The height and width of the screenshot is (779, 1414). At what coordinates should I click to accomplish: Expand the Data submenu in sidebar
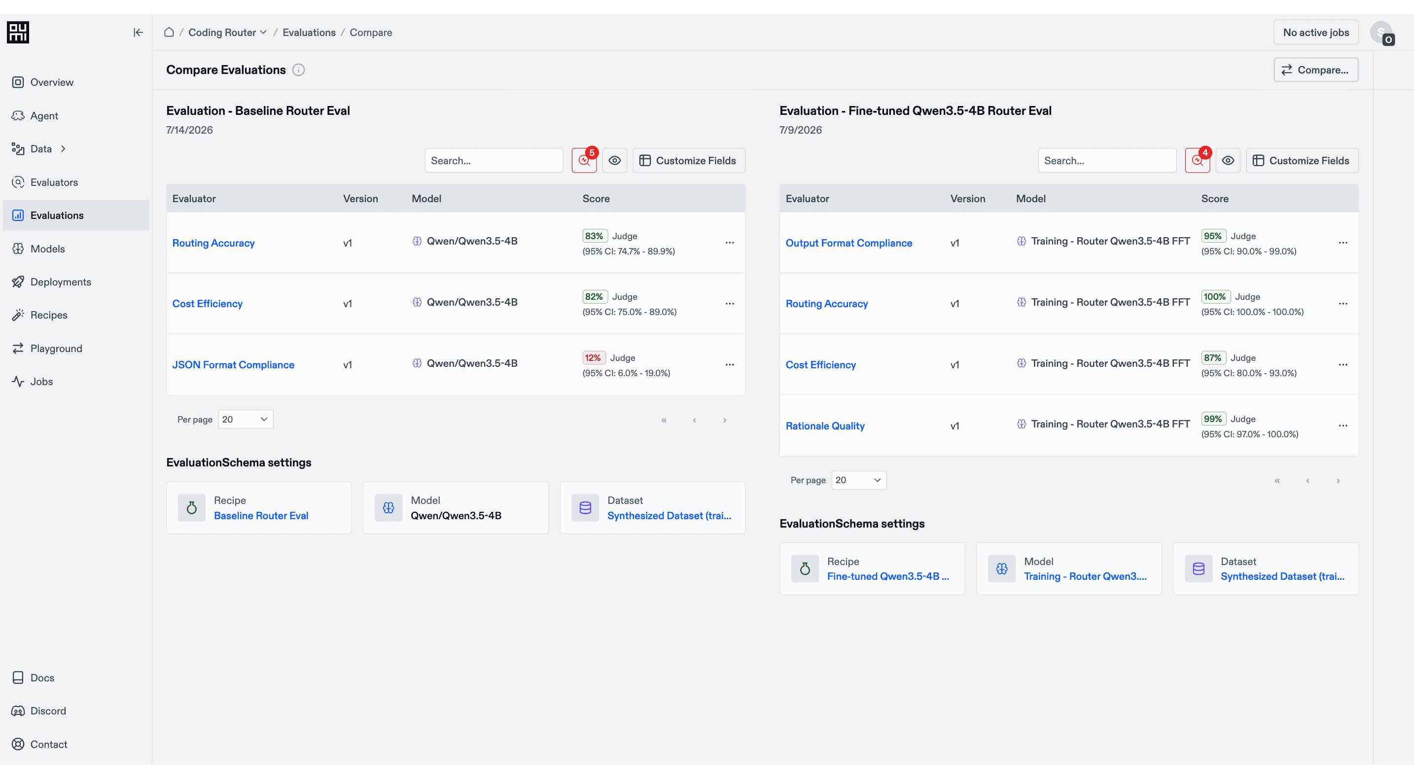[x=64, y=149]
